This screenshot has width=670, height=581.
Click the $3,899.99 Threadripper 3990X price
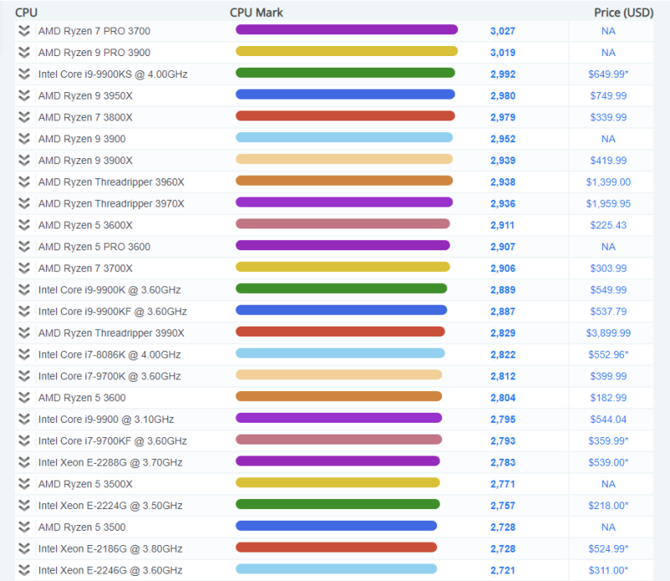coord(609,333)
